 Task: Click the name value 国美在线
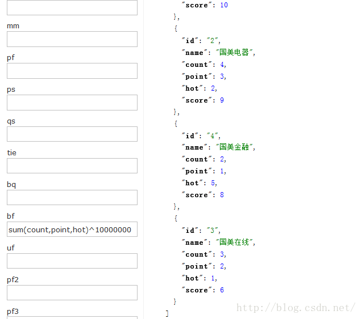click(234, 243)
